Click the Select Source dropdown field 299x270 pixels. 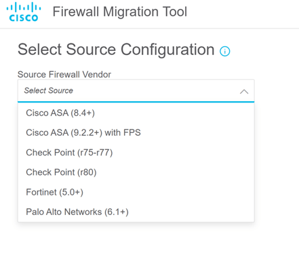pos(136,91)
